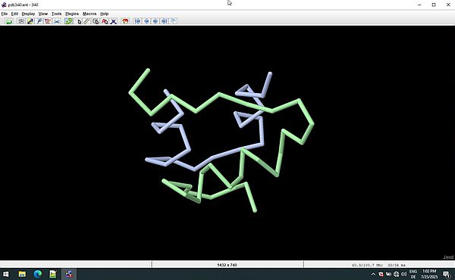Open the clock showing 1:02 PM

tap(429, 274)
